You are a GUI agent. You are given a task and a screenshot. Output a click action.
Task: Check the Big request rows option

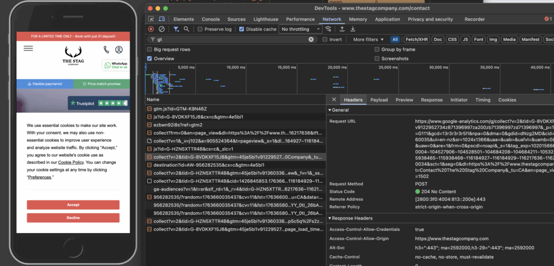[x=150, y=50]
